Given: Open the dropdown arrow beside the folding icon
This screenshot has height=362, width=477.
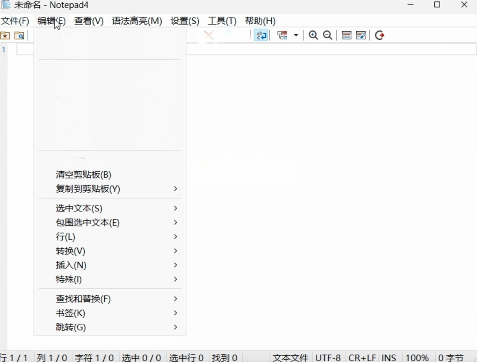Looking at the screenshot, I should coord(296,35).
